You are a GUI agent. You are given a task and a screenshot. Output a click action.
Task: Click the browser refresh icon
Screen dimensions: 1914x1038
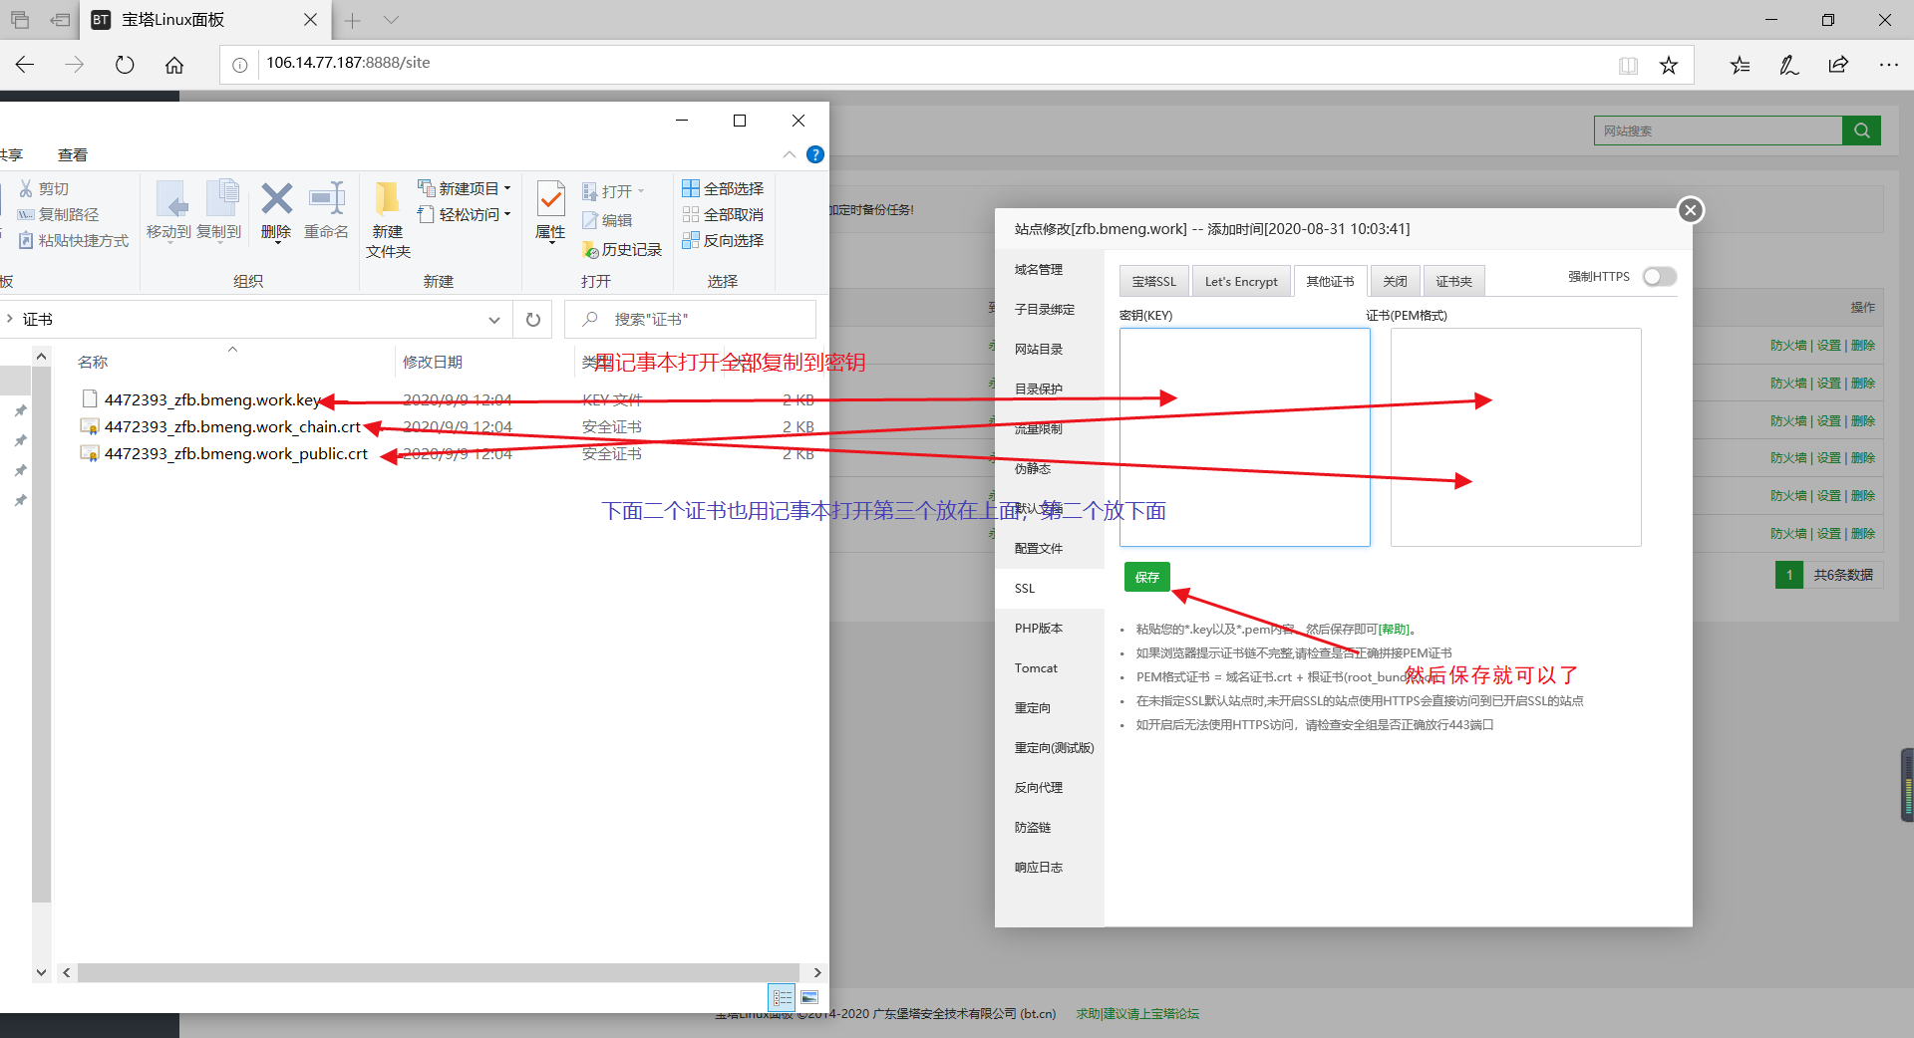(x=125, y=65)
